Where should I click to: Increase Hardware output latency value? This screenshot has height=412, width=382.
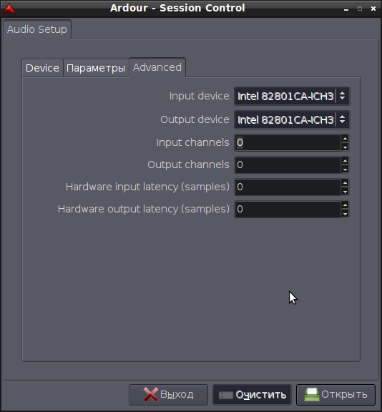[x=346, y=205]
